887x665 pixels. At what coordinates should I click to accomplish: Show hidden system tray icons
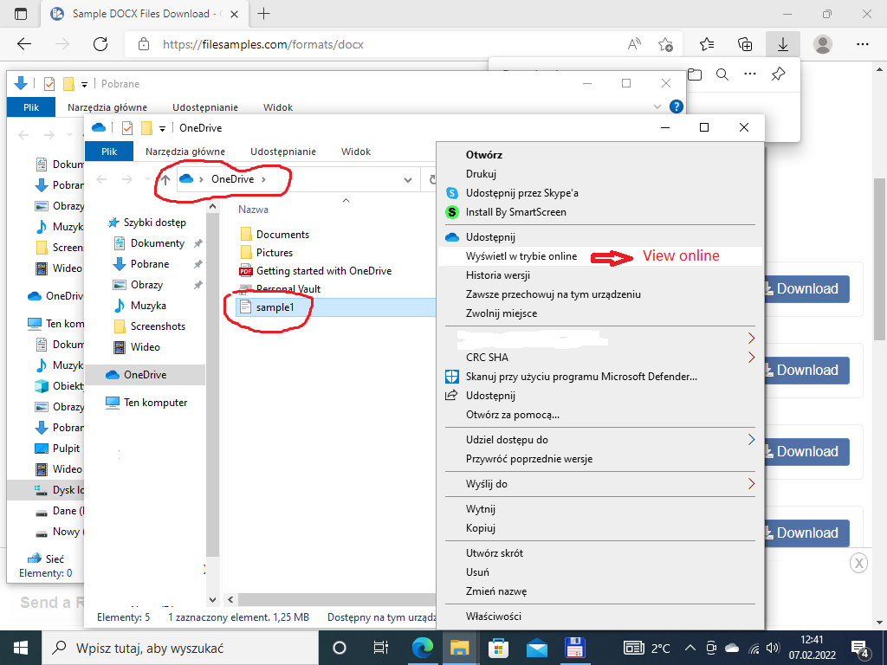pos(690,648)
